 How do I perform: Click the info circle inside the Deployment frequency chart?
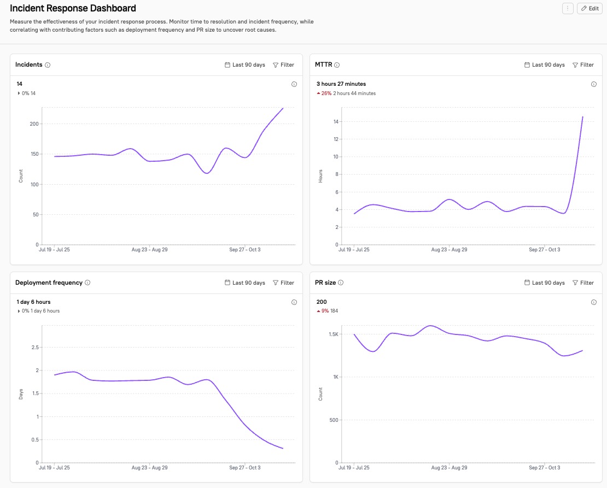[294, 302]
